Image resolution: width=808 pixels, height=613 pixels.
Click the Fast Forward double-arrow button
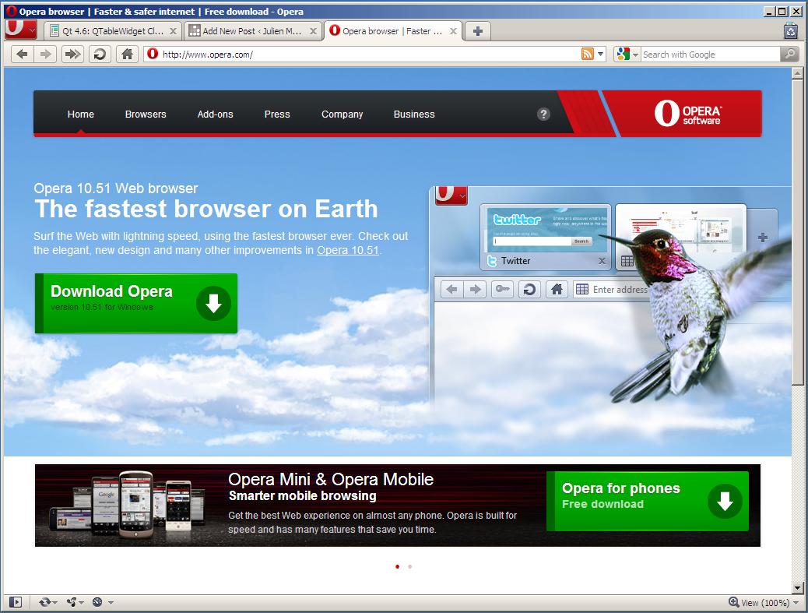point(72,54)
